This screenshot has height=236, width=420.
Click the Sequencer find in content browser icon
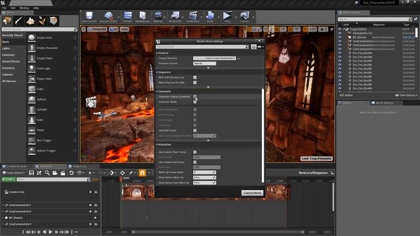[x=47, y=173]
